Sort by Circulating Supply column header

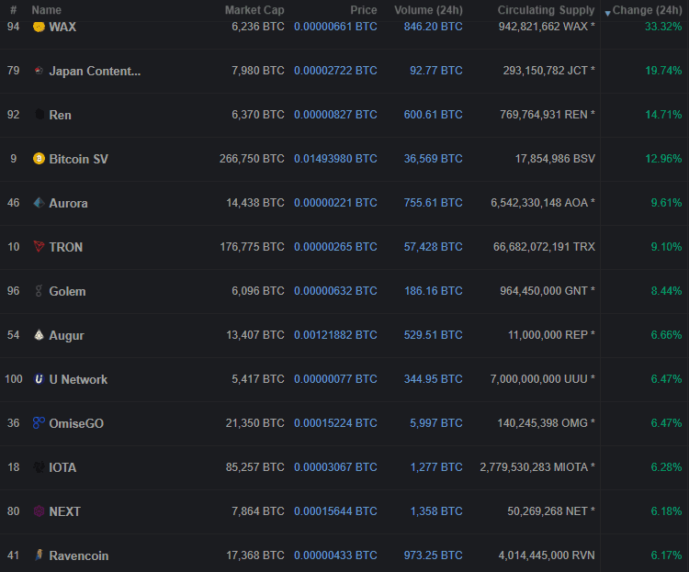[x=546, y=10]
